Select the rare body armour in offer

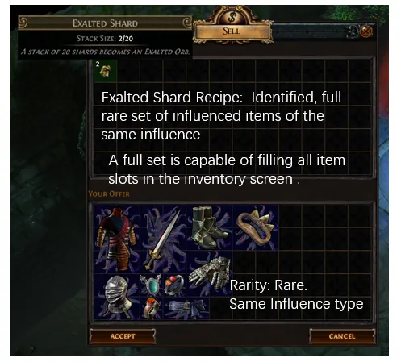pos(117,239)
